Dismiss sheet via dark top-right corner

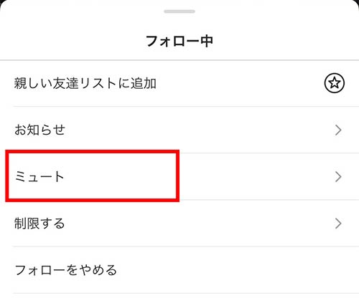(x=358, y=1)
